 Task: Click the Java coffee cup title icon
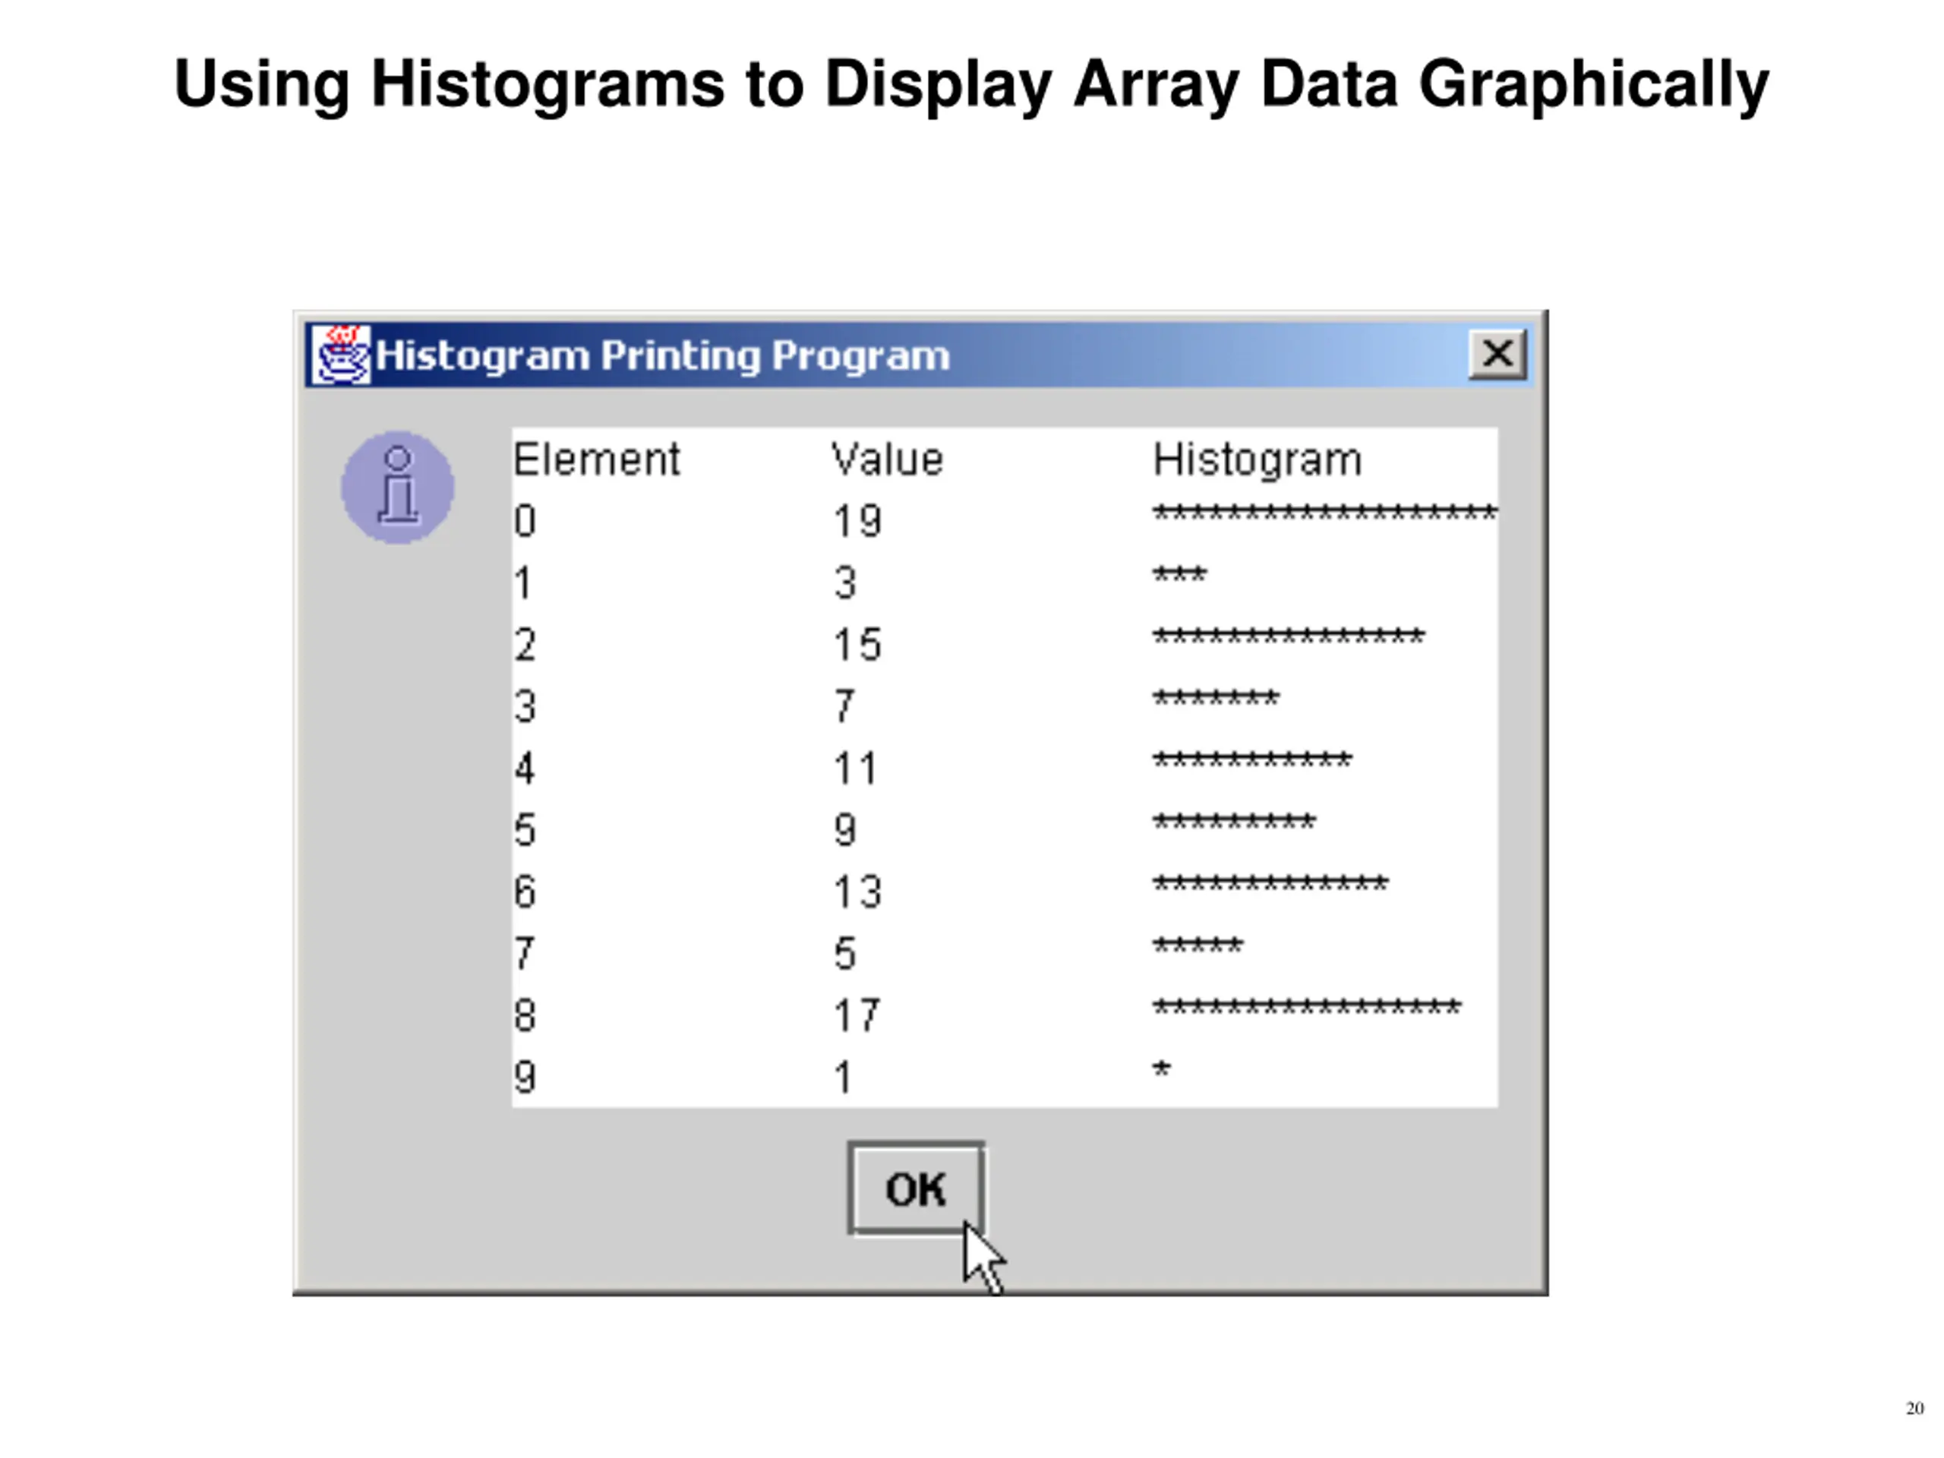point(342,354)
